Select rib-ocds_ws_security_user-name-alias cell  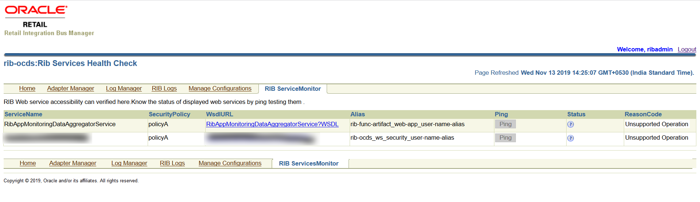[402, 138]
